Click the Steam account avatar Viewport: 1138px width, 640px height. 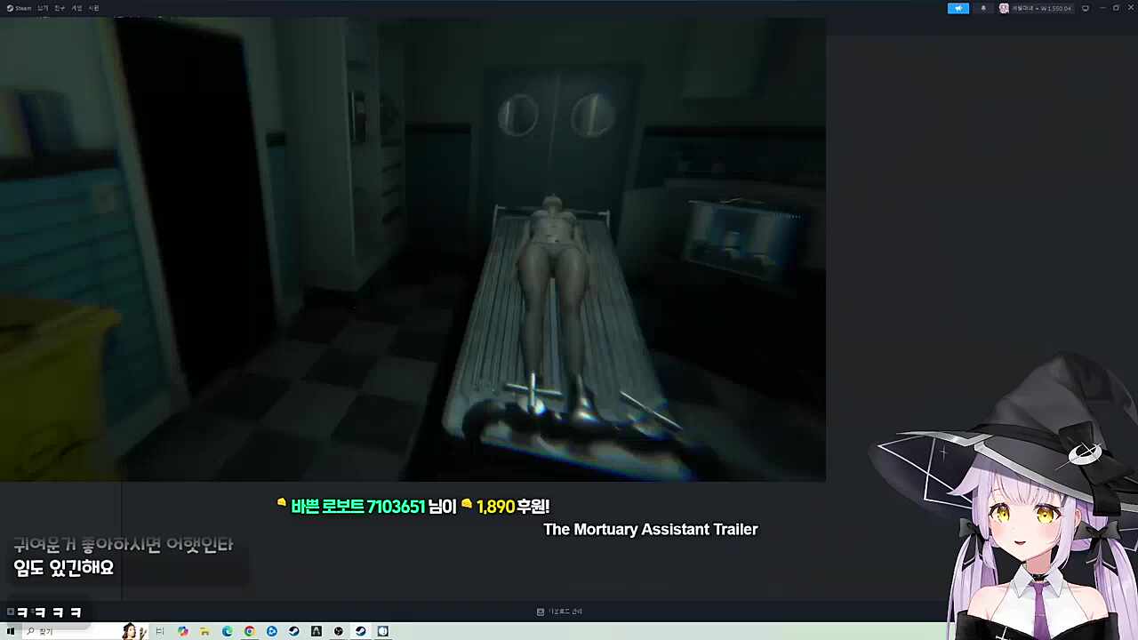tap(1004, 8)
